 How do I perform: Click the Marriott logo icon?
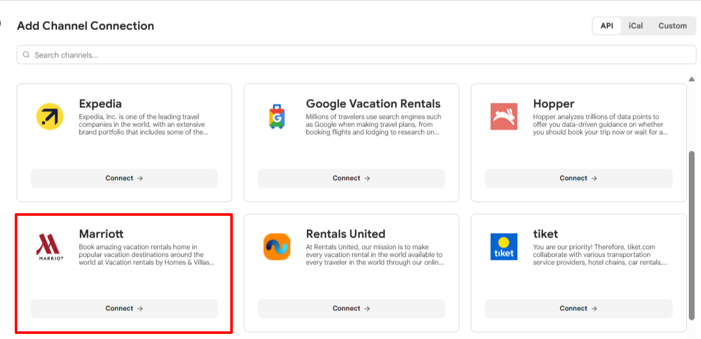click(x=50, y=246)
